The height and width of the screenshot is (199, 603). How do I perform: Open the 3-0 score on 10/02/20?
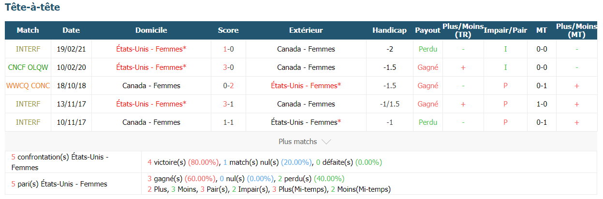click(228, 67)
